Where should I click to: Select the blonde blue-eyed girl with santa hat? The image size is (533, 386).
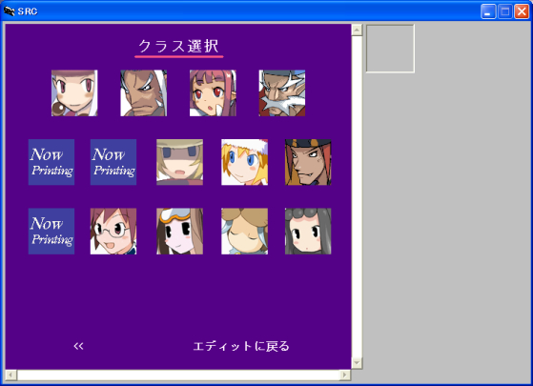coord(244,162)
